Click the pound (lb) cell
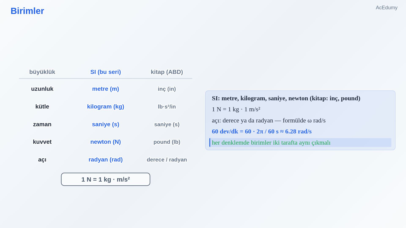This screenshot has height=228, width=406. click(167, 142)
